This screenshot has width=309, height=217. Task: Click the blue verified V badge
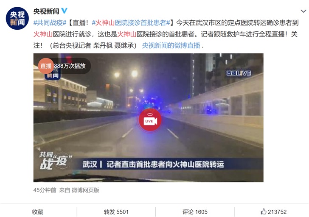click(x=64, y=11)
